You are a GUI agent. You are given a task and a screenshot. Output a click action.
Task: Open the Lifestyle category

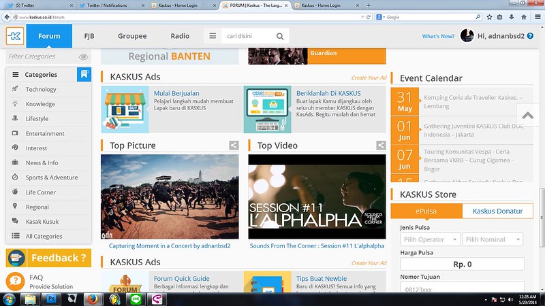tap(37, 118)
